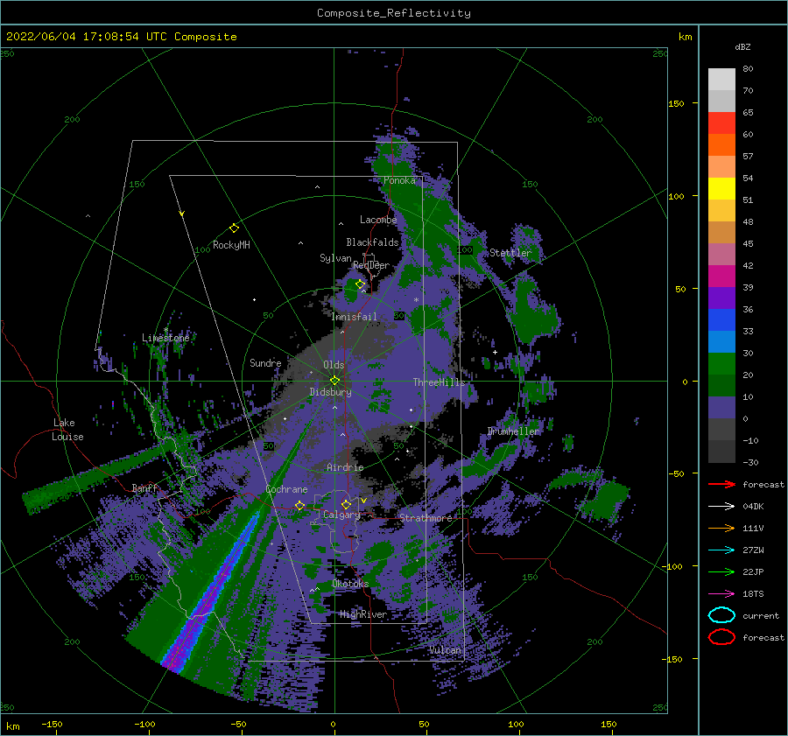The height and width of the screenshot is (736, 788).
Task: Click the intense blue-purple radial beam spike
Action: click(x=214, y=591)
